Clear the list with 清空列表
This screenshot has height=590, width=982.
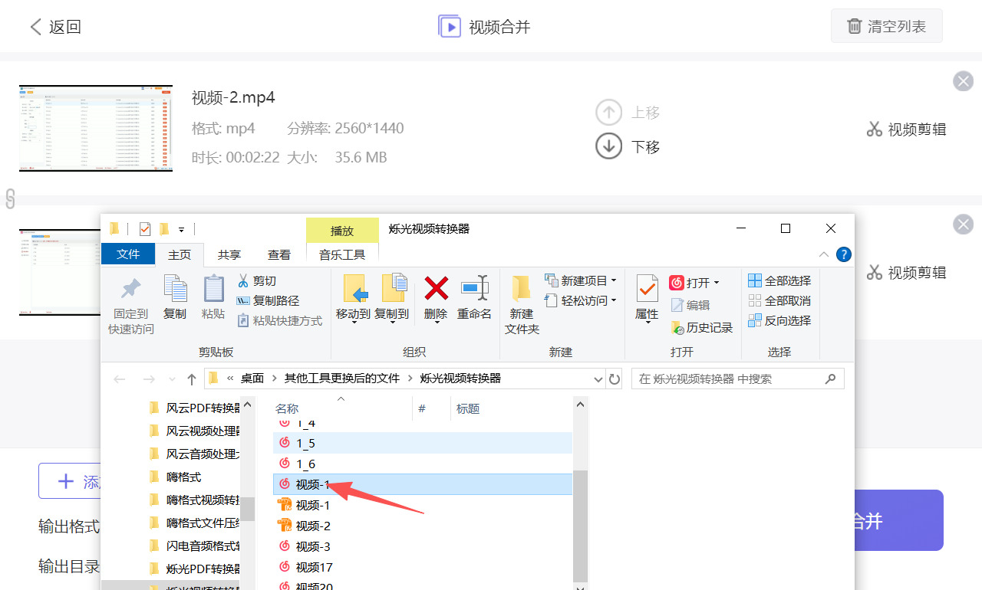[x=886, y=26]
